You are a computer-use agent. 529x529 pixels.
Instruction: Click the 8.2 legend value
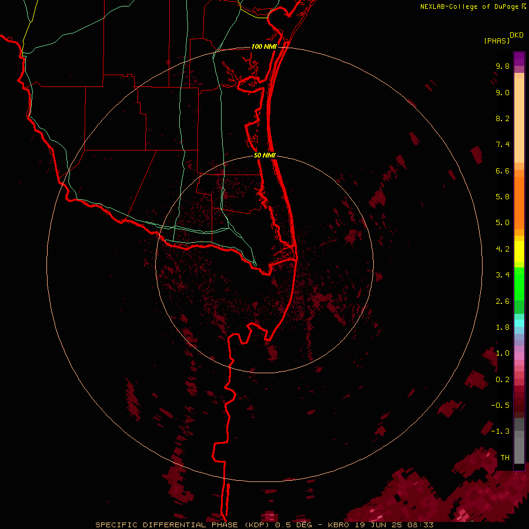tap(503, 118)
